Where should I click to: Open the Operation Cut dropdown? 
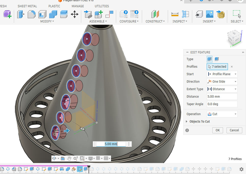222,114
